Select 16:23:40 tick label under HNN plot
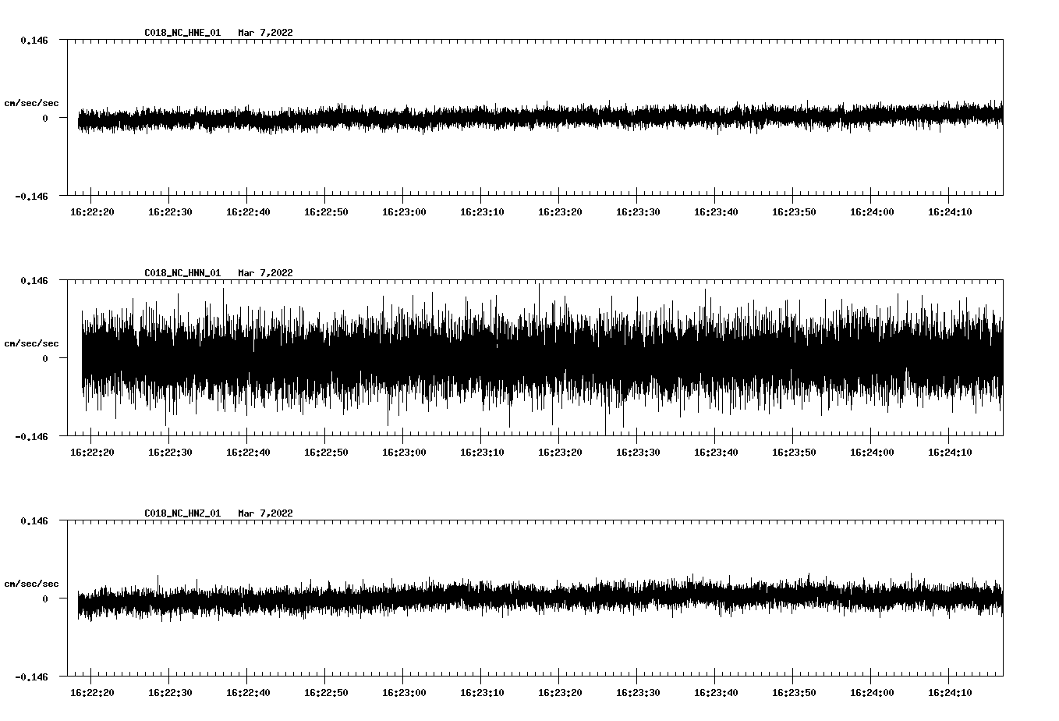Viewport: 1059px width, 721px height. (716, 452)
